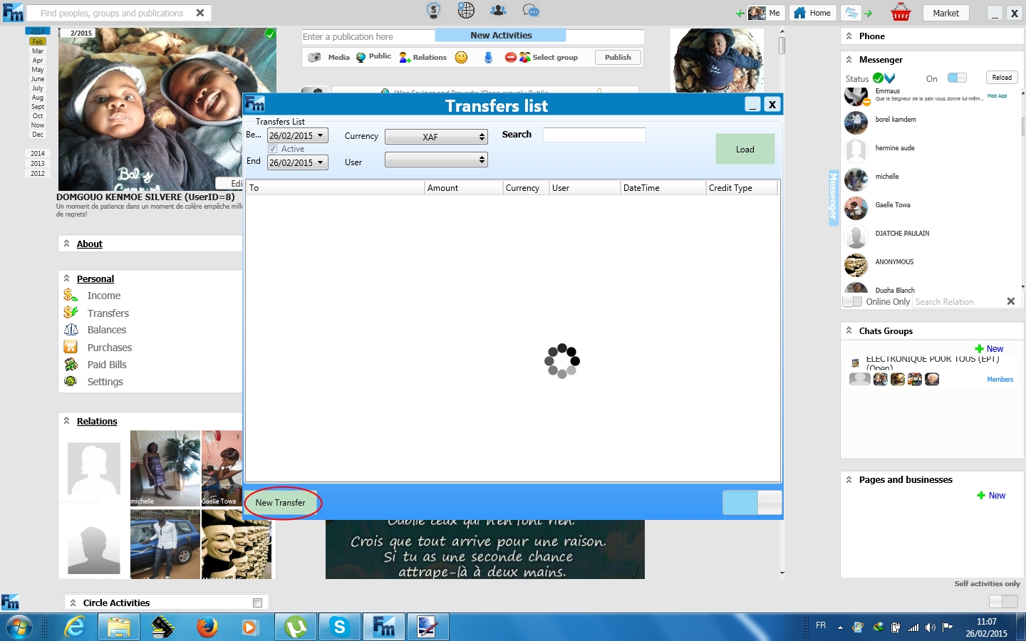This screenshot has height=641, width=1026.
Task: Collapse the Relations section
Action: click(66, 421)
